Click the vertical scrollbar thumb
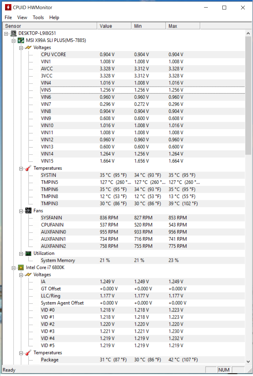The height and width of the screenshot is (376, 253). (248, 96)
